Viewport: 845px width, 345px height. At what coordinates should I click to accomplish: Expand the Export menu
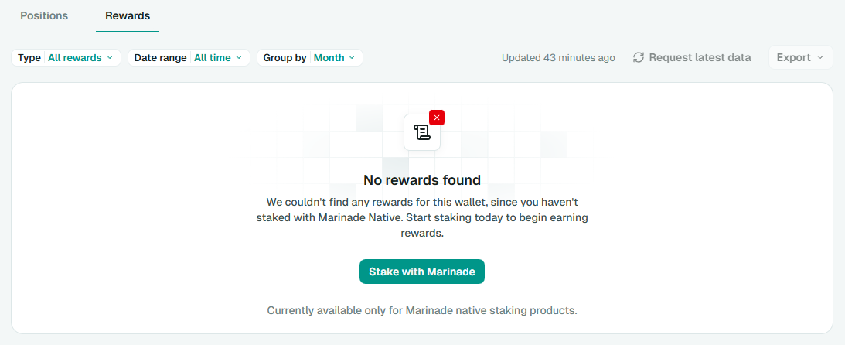[800, 57]
